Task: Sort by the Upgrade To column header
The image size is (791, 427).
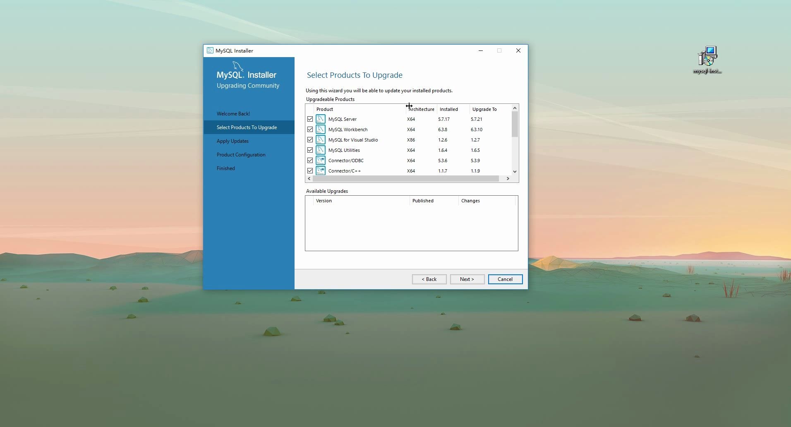Action: pos(490,109)
